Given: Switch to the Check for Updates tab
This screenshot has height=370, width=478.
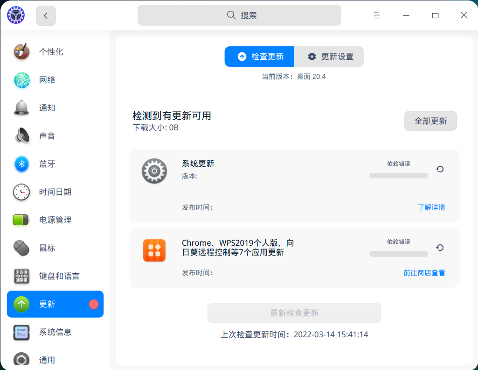Looking at the screenshot, I should (x=260, y=57).
